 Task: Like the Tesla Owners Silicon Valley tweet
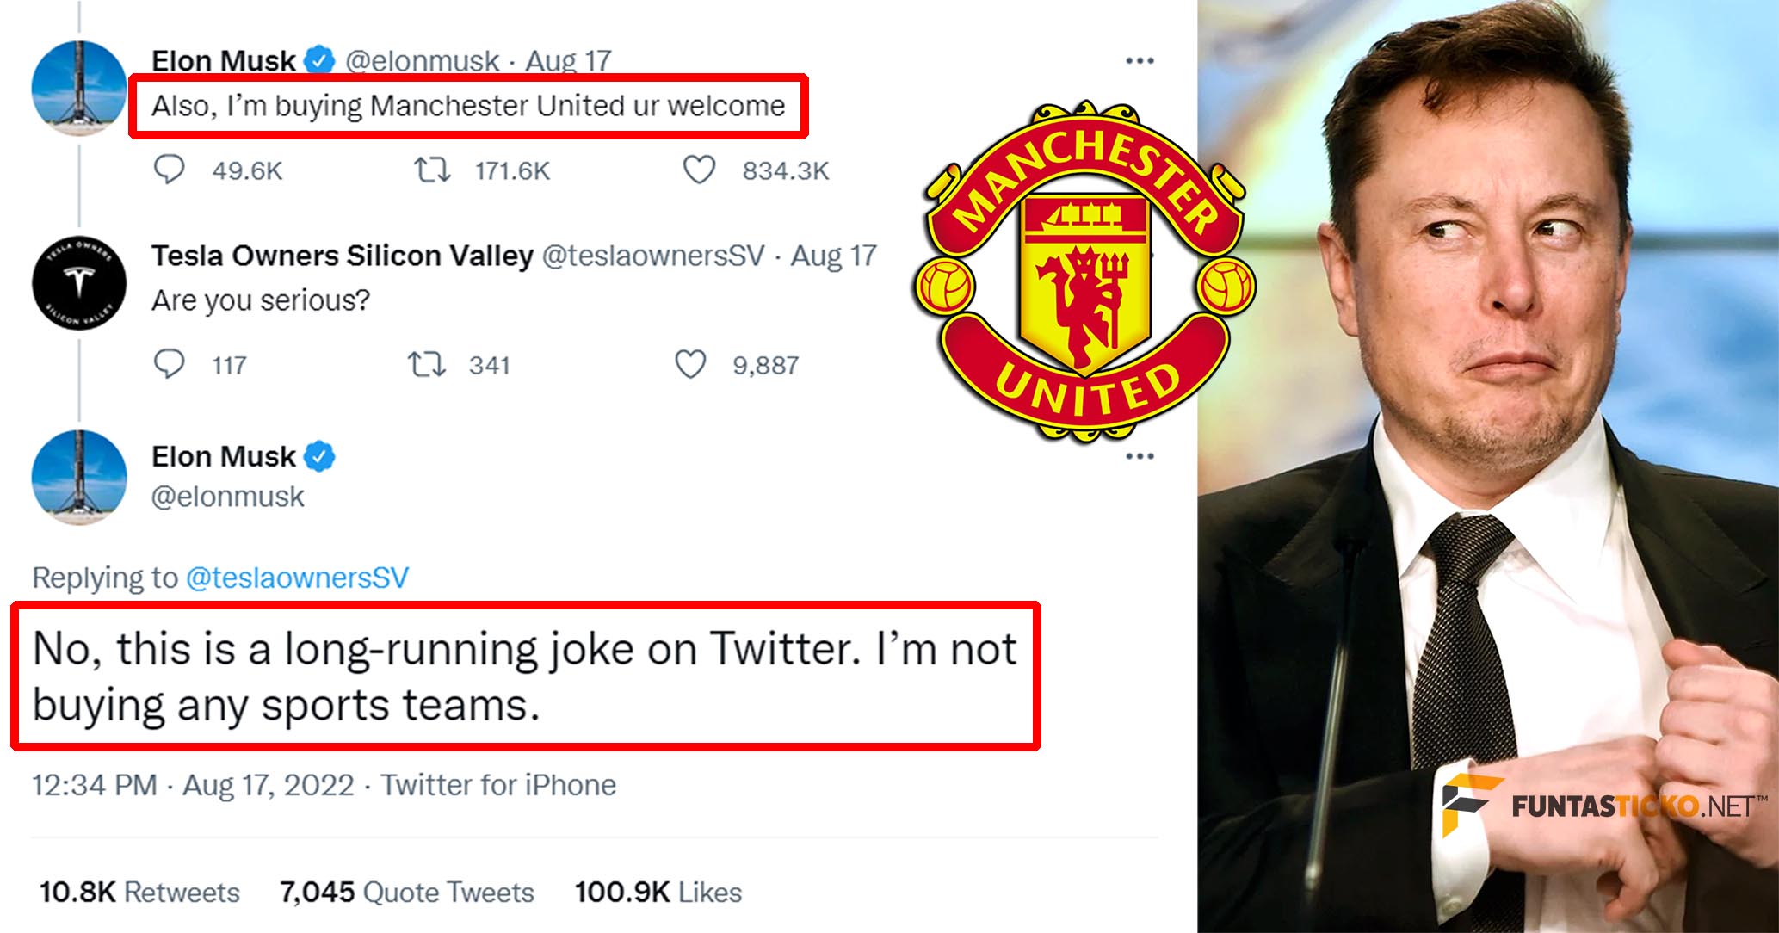click(690, 365)
